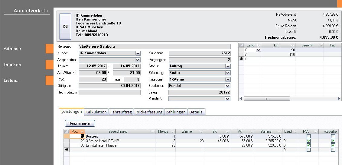Switch to the Kalkulation tab
This screenshot has width=342, height=165.
point(96,112)
